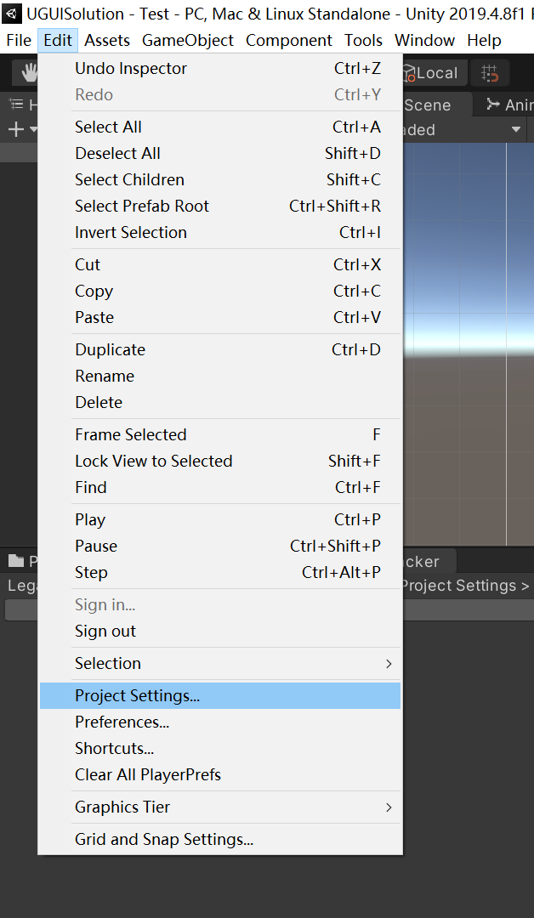534x918 pixels.
Task: Click the Project Settings > breadcrumb text
Action: click(466, 586)
